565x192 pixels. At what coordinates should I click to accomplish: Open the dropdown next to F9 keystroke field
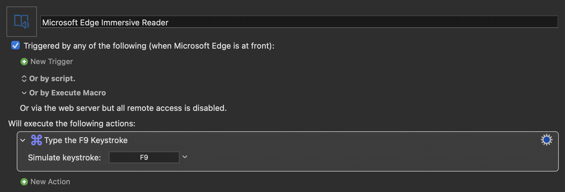[185, 157]
